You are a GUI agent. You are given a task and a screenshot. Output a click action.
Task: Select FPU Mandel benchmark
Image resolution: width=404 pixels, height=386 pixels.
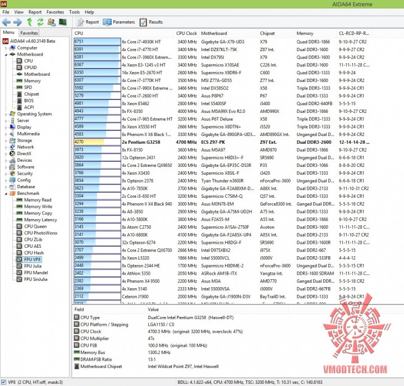coord(36,273)
